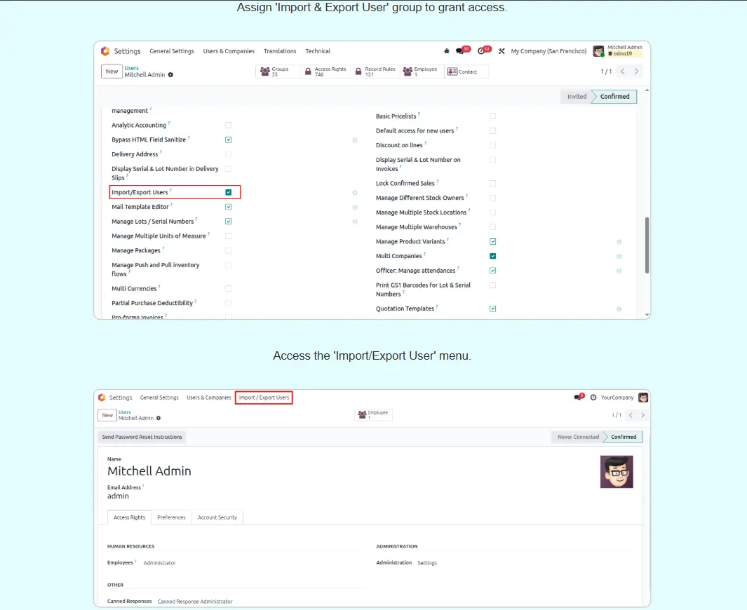Open the Contact smart button
Viewport: 747px width, 610px height.
(x=463, y=72)
